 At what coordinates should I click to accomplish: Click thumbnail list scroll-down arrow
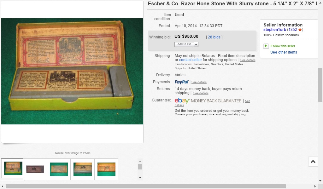tap(140, 177)
